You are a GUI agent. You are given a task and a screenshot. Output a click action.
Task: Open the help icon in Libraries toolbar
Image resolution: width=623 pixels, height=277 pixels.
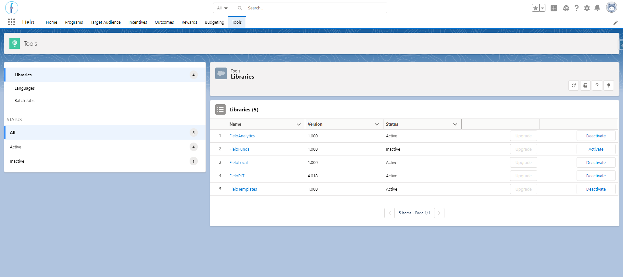597,85
